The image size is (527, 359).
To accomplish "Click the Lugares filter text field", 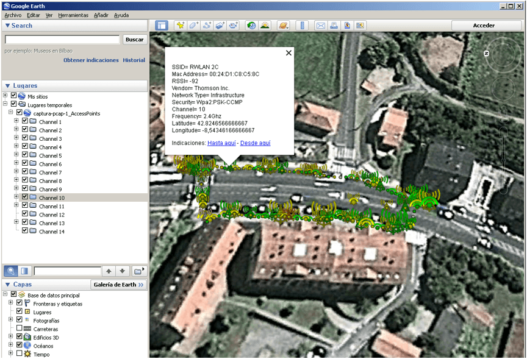I will pyautogui.click(x=67, y=271).
